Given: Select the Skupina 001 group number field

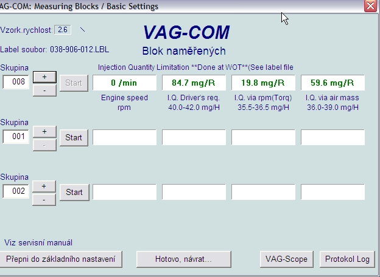Looking at the screenshot, I should point(16,137).
